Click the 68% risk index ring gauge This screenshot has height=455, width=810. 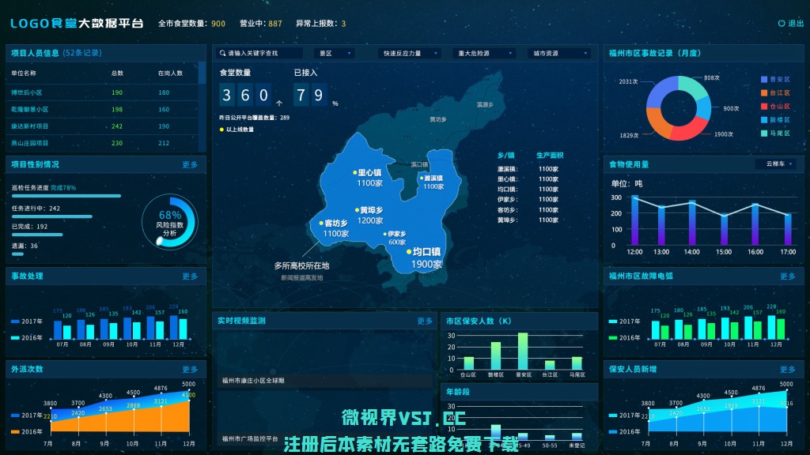[x=170, y=221]
